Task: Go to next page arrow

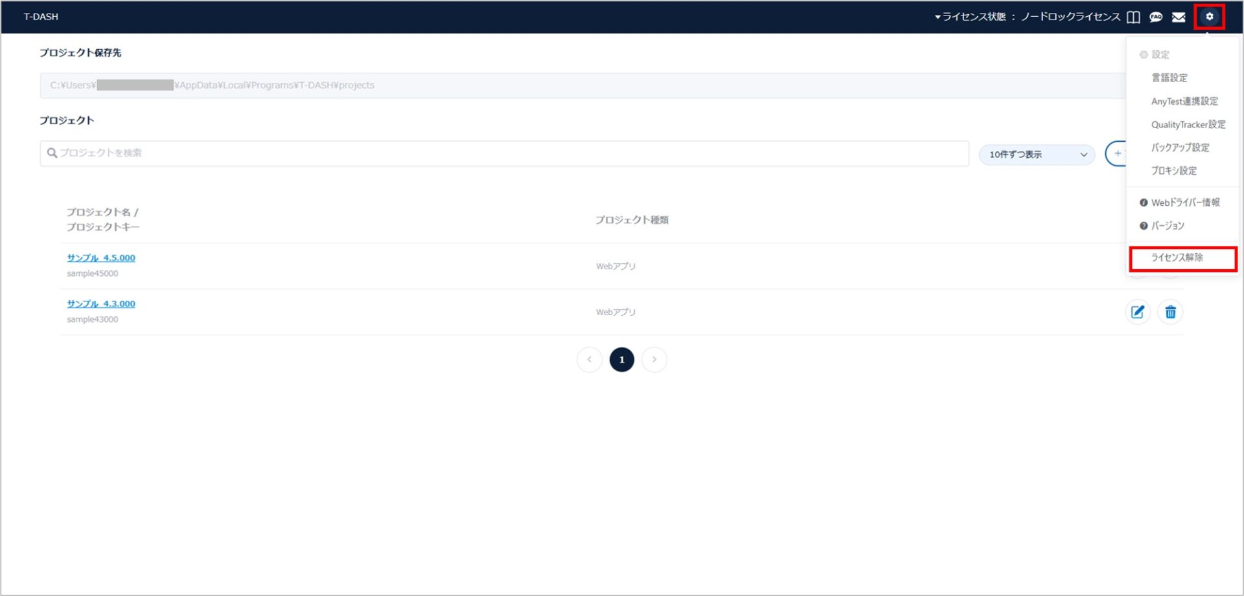Action: click(x=654, y=360)
